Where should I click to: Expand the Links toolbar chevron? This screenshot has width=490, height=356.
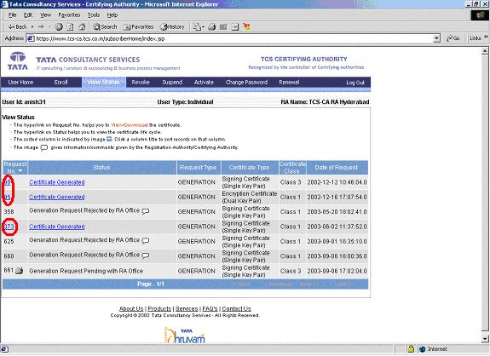coord(486,37)
